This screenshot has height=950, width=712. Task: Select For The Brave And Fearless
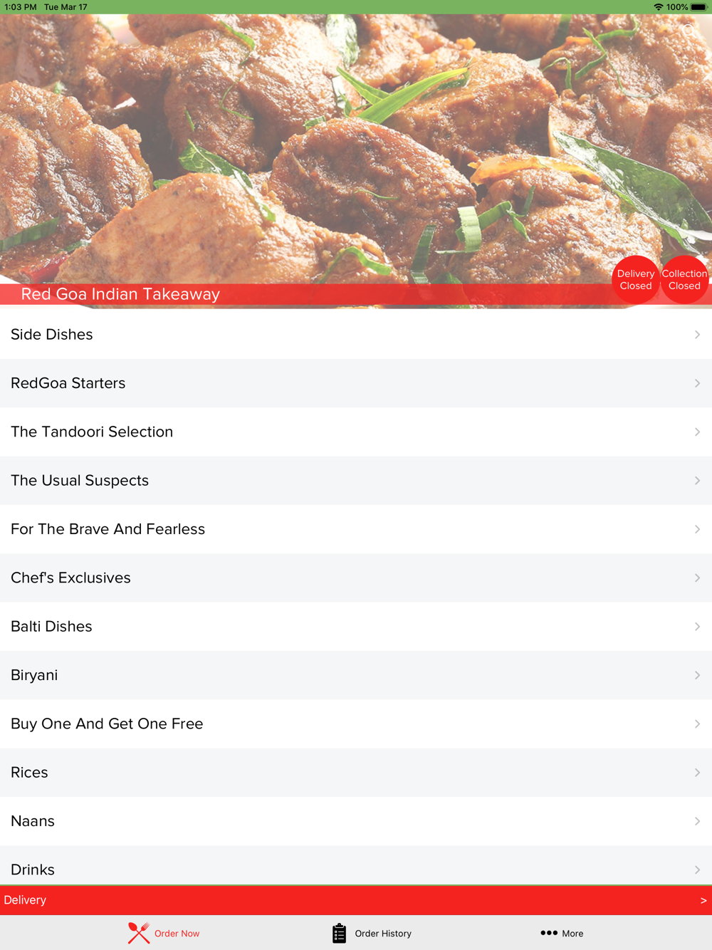(x=356, y=529)
